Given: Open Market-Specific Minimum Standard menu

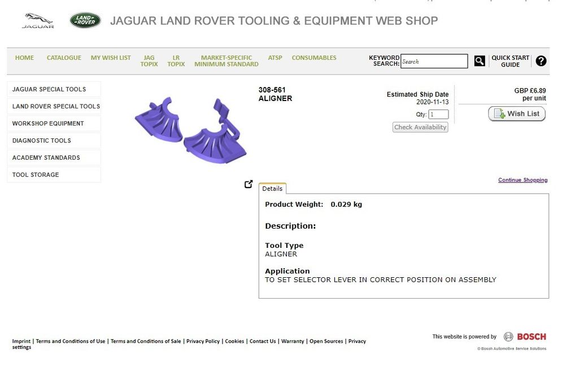Looking at the screenshot, I should coord(226,61).
